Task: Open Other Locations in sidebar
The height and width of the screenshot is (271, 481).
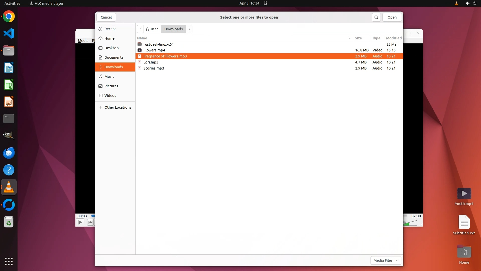Action: (117, 107)
